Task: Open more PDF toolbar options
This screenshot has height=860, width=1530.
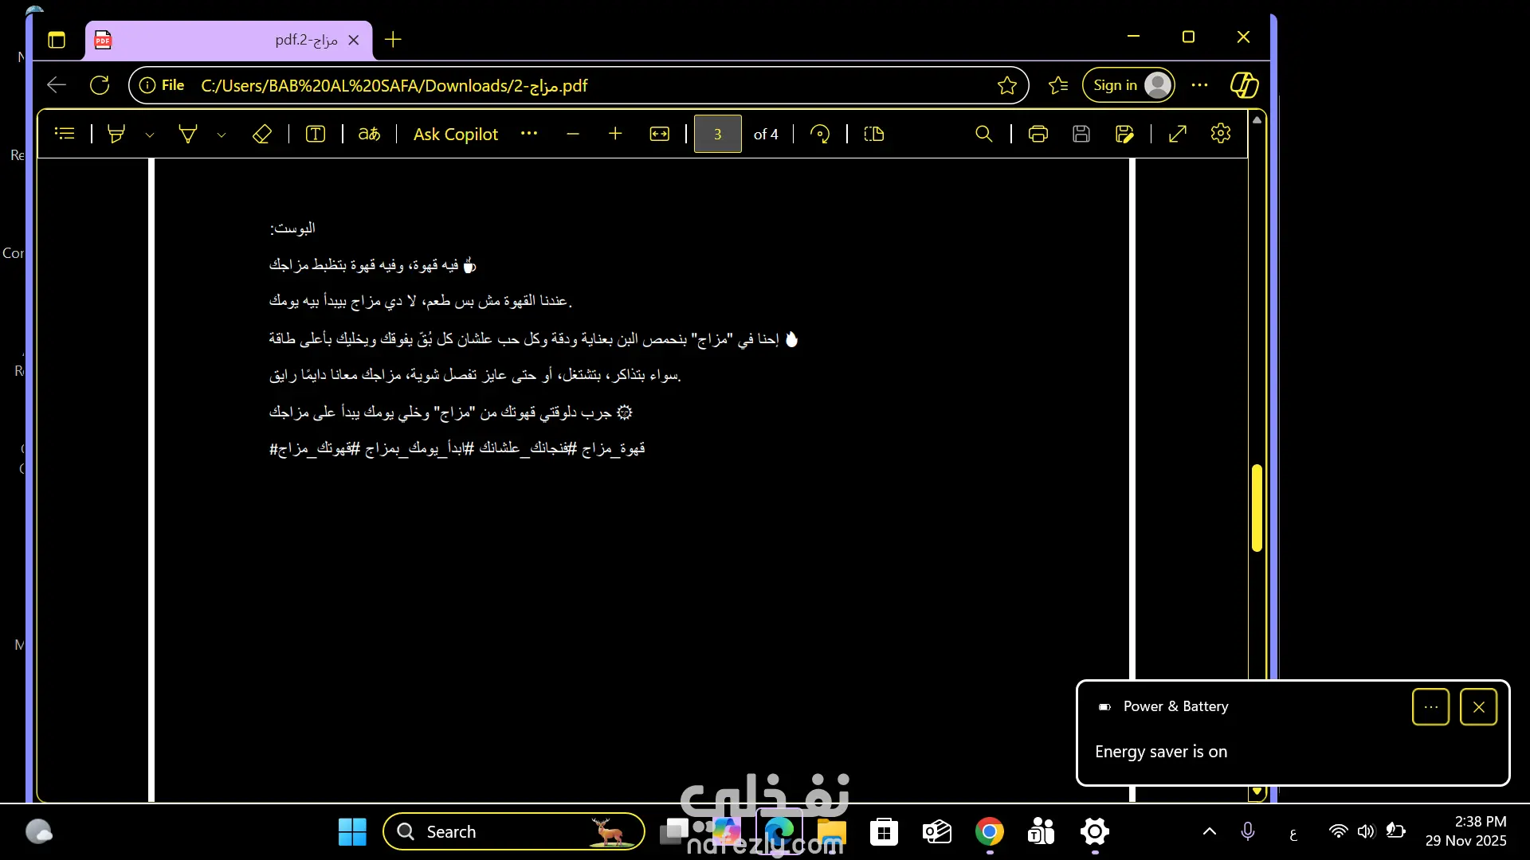Action: (x=529, y=134)
